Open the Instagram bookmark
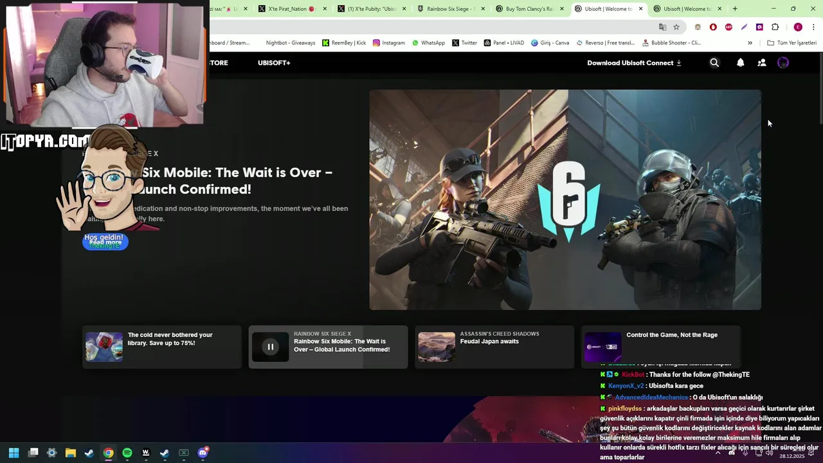Image resolution: width=823 pixels, height=463 pixels. click(x=389, y=43)
